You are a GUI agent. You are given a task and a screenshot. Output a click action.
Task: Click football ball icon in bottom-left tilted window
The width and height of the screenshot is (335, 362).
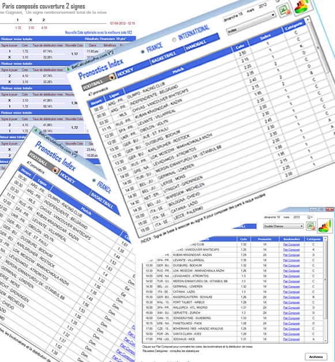[x=55, y=170]
